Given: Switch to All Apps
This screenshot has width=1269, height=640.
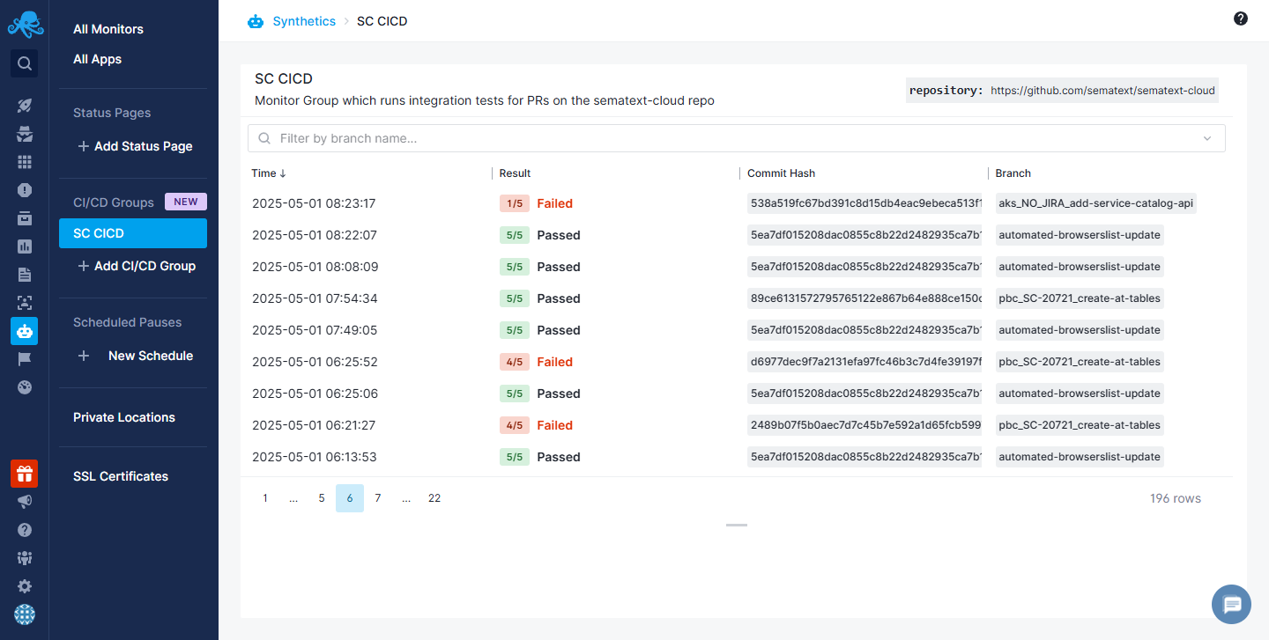Looking at the screenshot, I should tap(97, 59).
